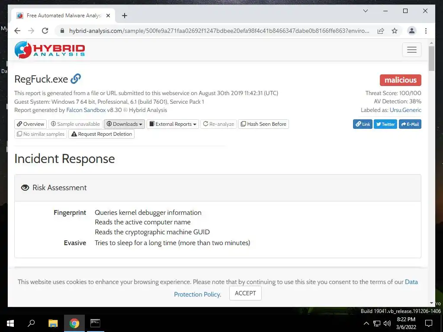Open the notification center
443x332 pixels.
coord(429,323)
